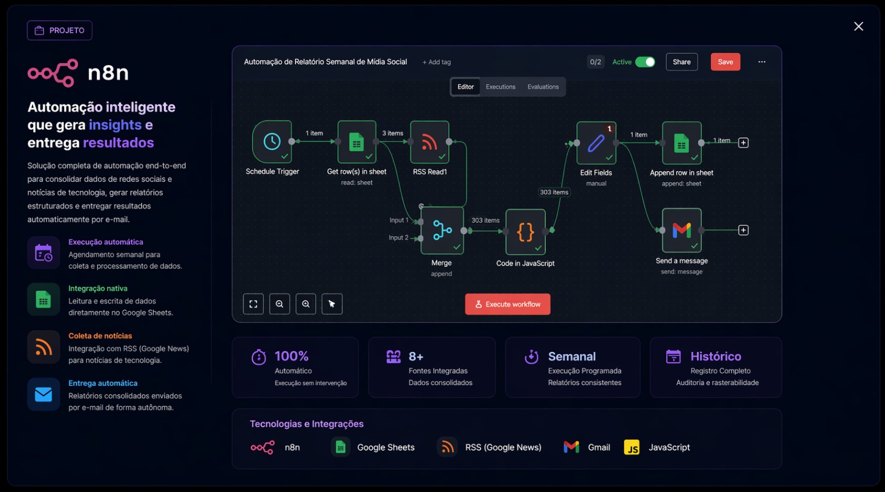Add node after Send a message
Viewport: 885px width, 492px height.
(x=743, y=230)
